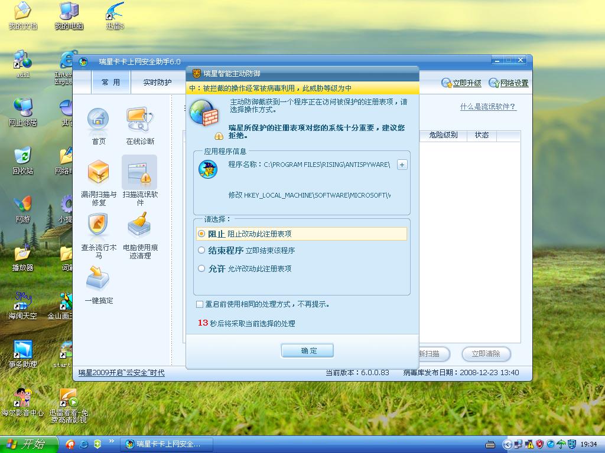
Task: Open the 什么是流氓软件? link
Action: (x=488, y=107)
